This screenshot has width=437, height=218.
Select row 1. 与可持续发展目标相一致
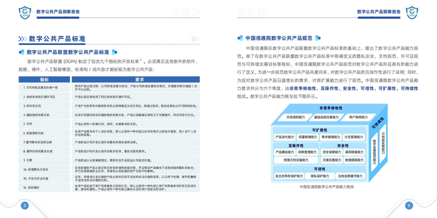[109, 88]
